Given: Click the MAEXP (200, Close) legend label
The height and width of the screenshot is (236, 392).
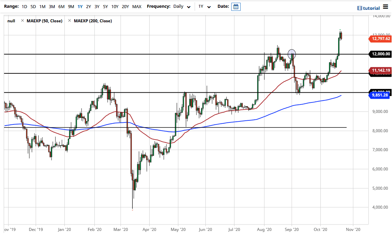Looking at the screenshot, I should [93, 21].
